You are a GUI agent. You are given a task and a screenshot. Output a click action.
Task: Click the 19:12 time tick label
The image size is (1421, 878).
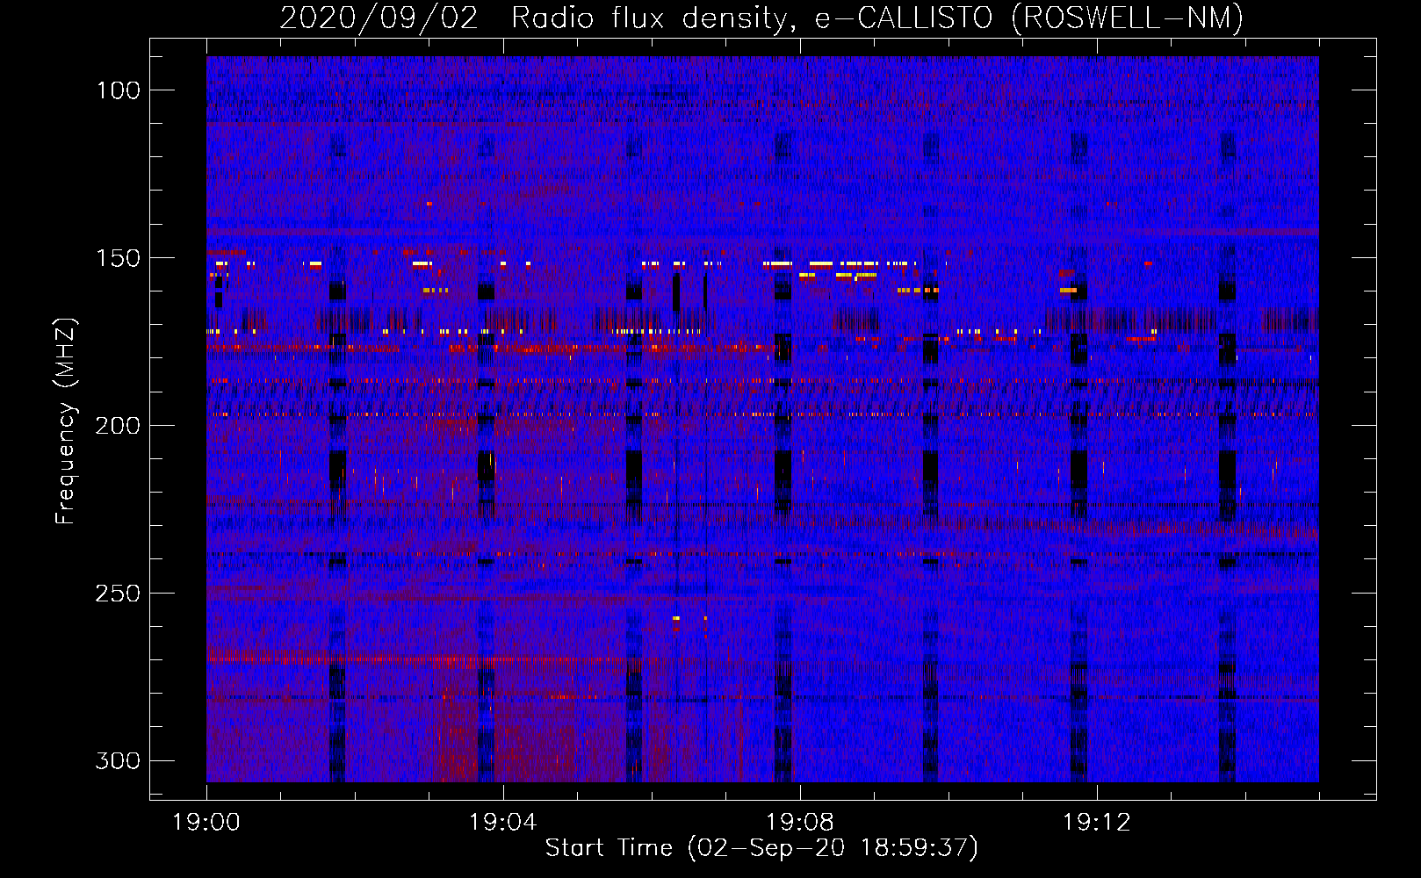click(x=1097, y=823)
